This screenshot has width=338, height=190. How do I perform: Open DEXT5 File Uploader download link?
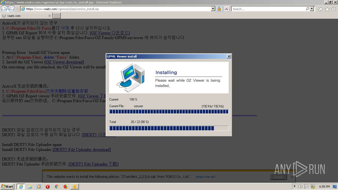click(x=82, y=150)
